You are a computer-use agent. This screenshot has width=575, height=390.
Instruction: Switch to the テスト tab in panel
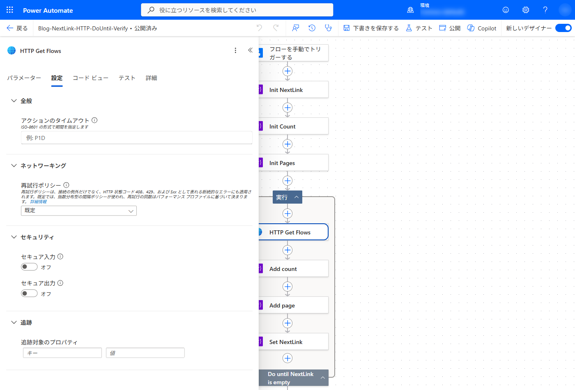click(x=127, y=78)
